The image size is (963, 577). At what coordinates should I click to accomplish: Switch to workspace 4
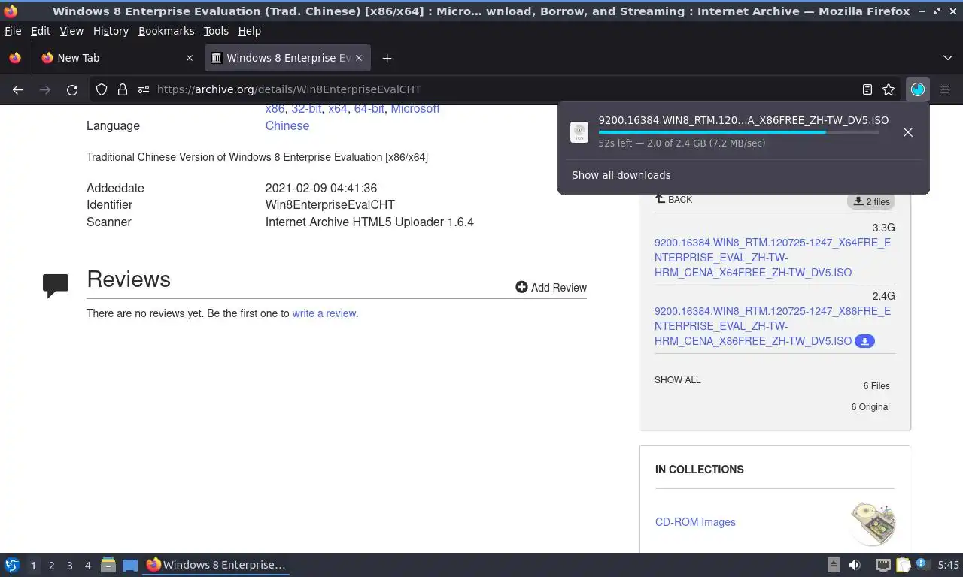point(87,565)
